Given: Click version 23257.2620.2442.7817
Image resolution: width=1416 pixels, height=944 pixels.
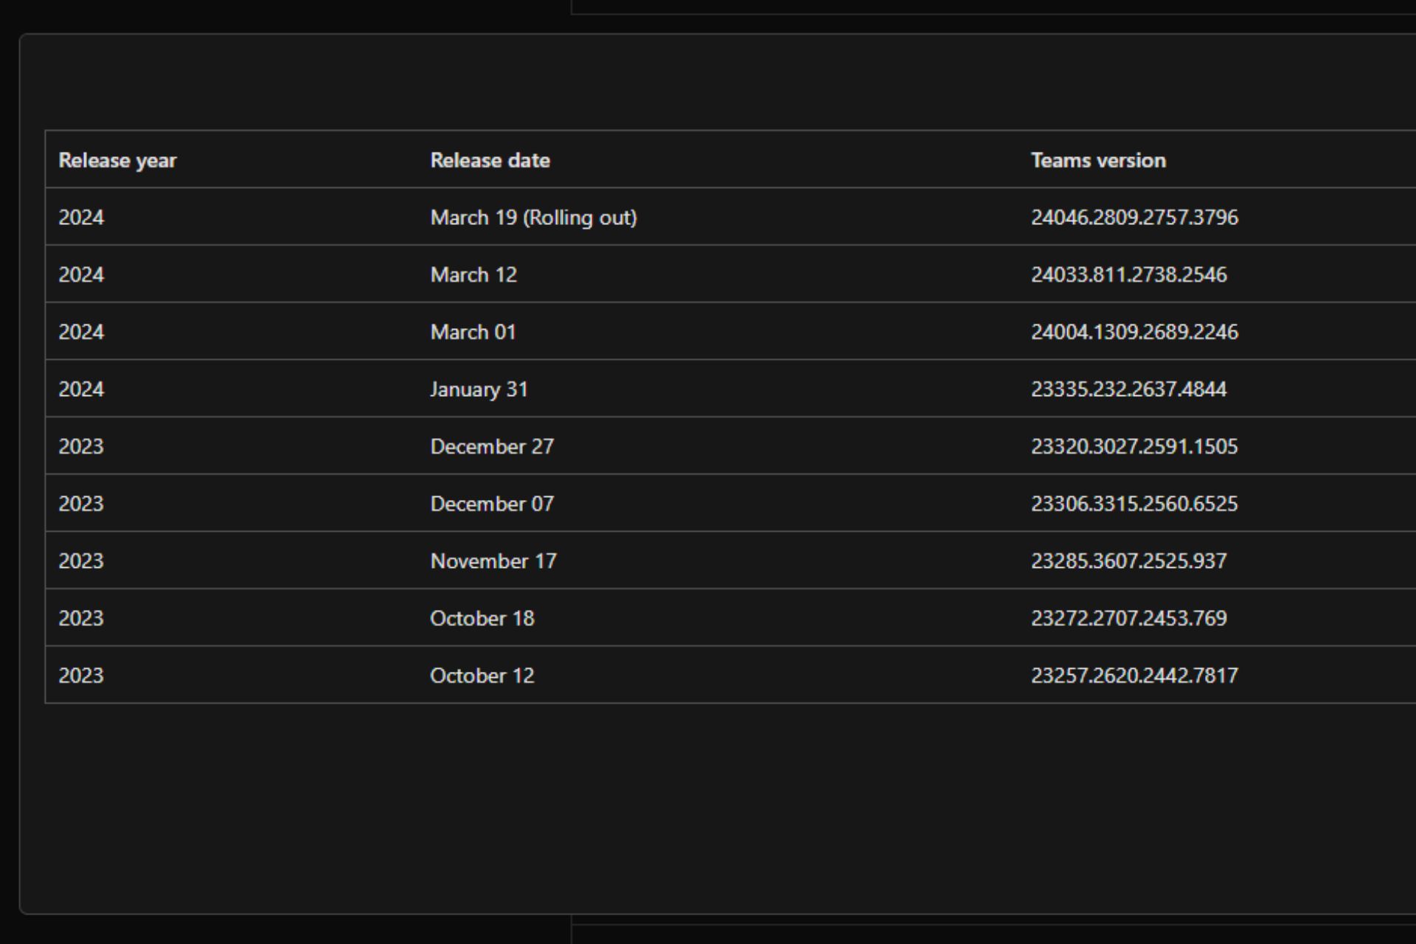Looking at the screenshot, I should click(x=1134, y=676).
